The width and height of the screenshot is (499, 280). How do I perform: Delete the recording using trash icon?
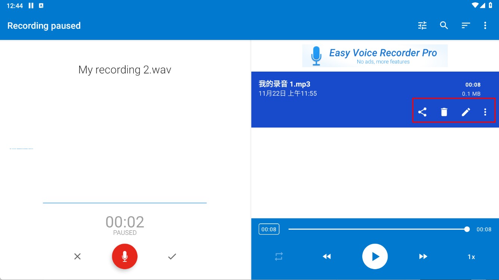(444, 112)
